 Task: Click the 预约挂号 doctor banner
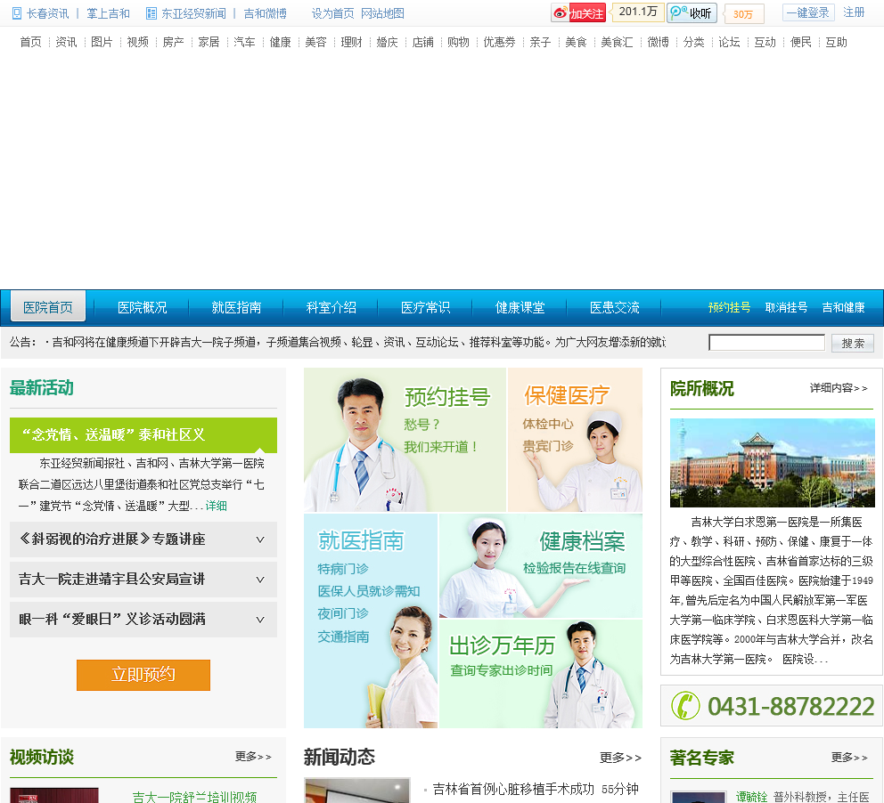point(405,439)
